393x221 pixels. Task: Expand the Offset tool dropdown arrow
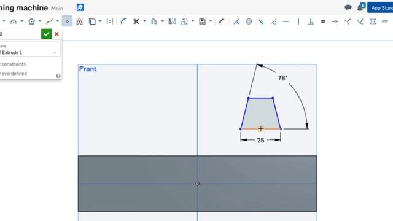coord(162,21)
